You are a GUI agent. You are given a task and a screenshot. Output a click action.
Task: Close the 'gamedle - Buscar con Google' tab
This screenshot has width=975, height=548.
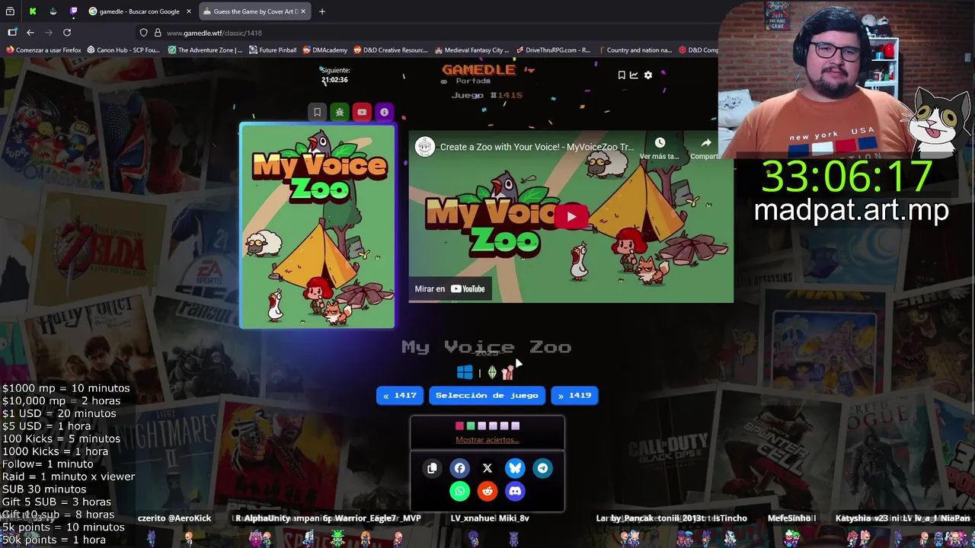188,11
